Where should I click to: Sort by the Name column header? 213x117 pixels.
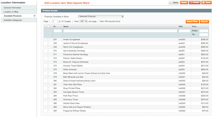pos(66,27)
